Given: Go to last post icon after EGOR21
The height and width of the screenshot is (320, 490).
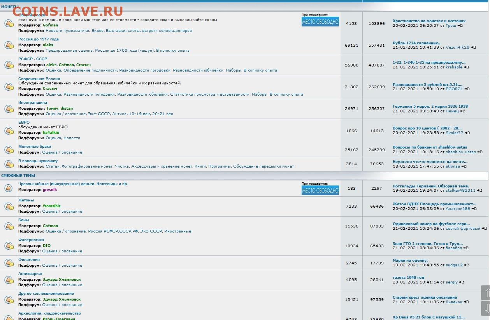Looking at the screenshot, I should [x=467, y=89].
